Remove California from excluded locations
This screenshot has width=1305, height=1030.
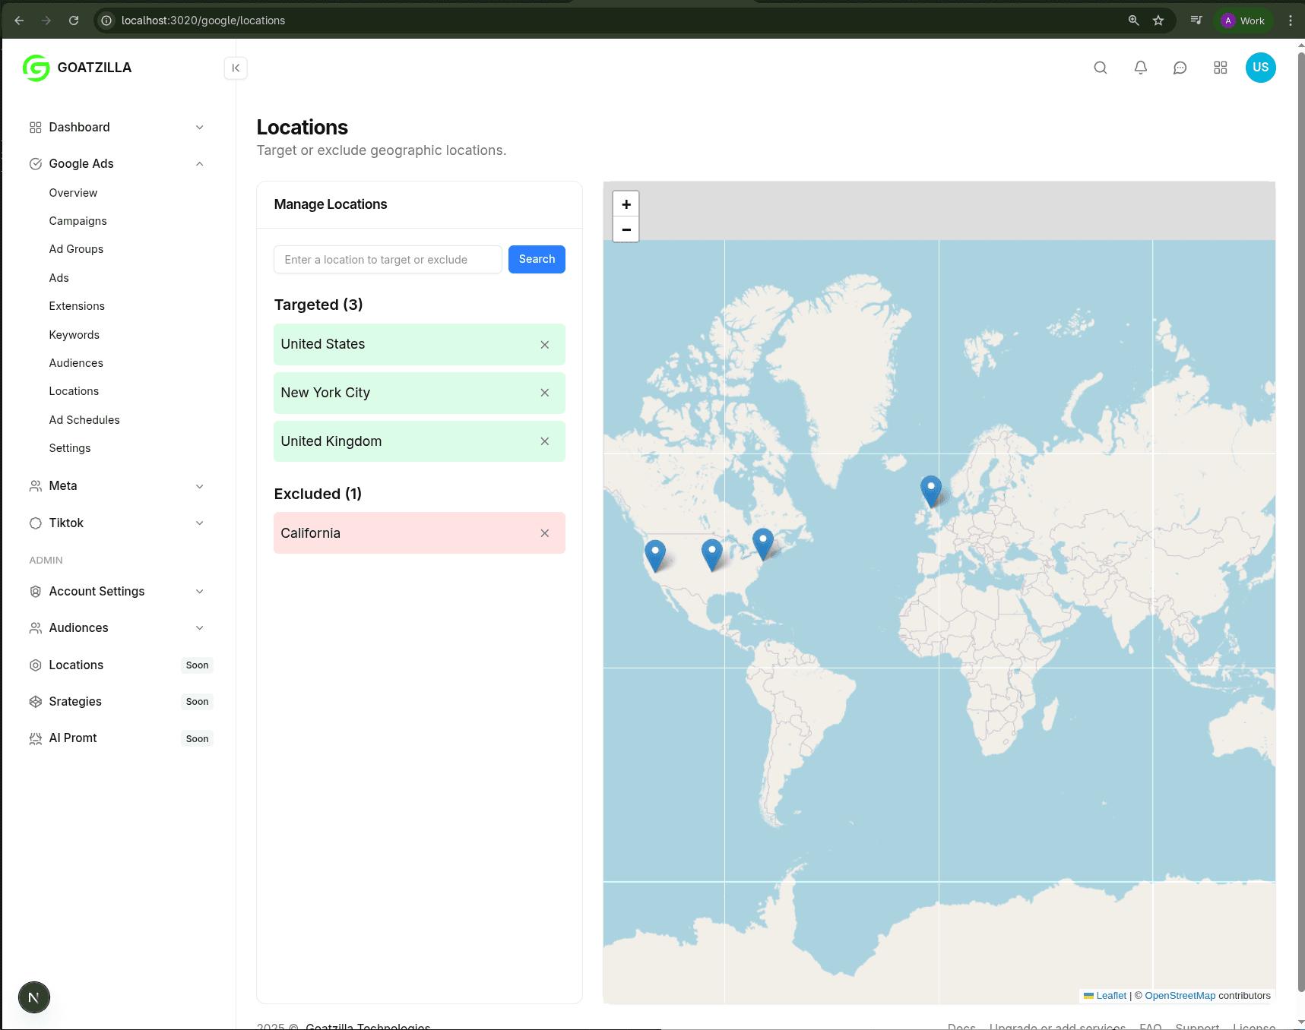tap(544, 533)
